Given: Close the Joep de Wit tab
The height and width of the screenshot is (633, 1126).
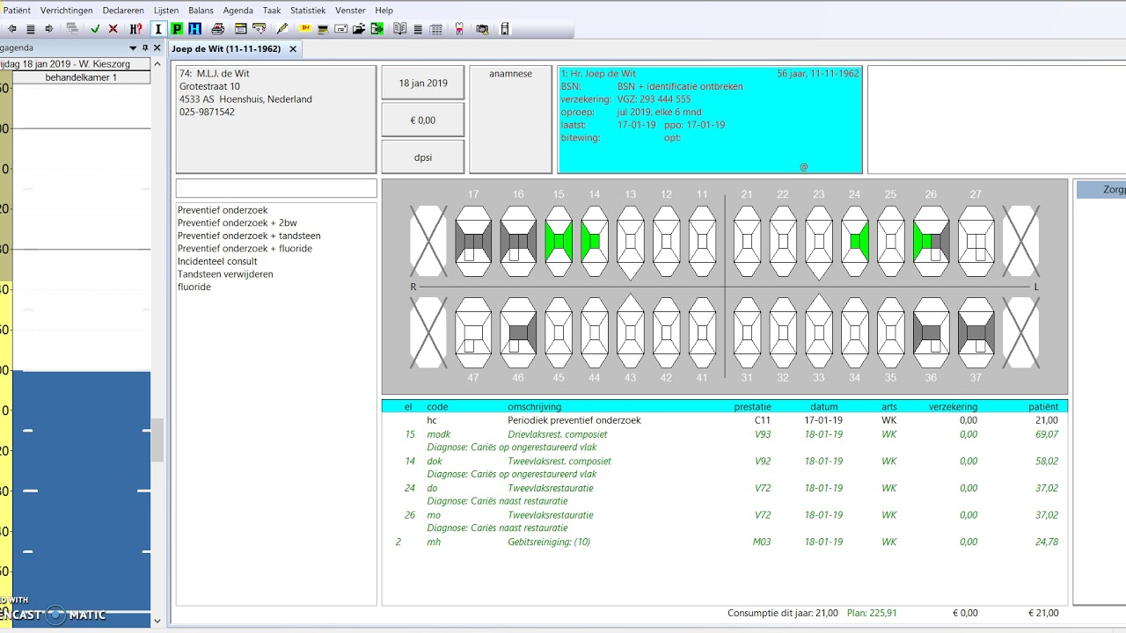Looking at the screenshot, I should (x=293, y=49).
